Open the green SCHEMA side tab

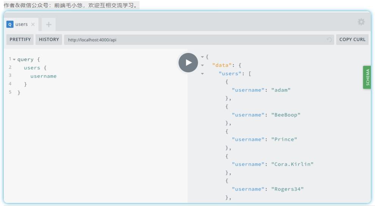(367, 77)
